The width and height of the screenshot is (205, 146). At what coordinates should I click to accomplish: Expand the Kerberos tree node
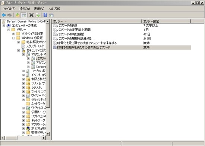tap(28, 67)
